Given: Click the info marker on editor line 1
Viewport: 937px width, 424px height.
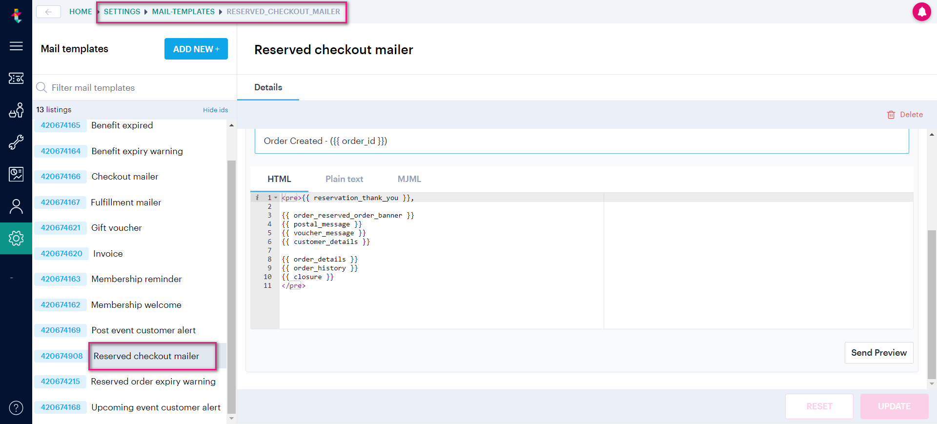Looking at the screenshot, I should (257, 198).
